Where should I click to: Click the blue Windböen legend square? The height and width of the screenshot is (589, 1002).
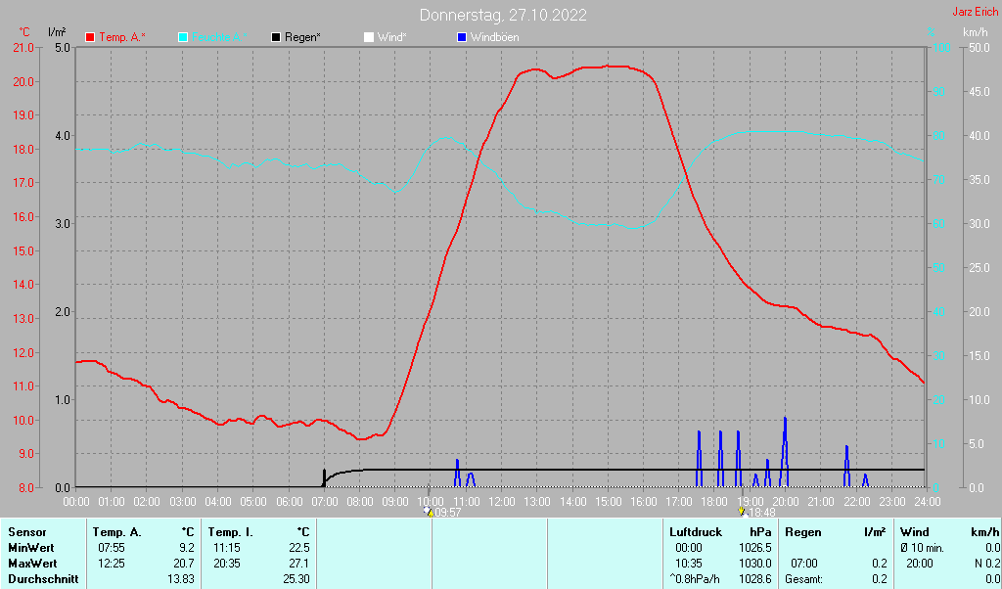462,37
